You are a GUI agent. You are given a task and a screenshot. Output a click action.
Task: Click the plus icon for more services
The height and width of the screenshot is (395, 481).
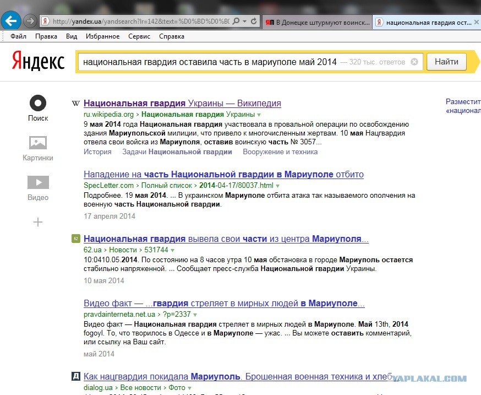coord(38,222)
